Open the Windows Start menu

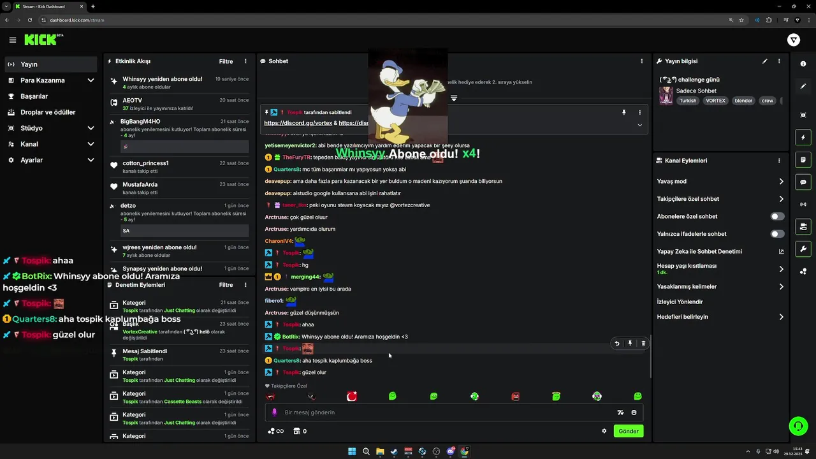(352, 452)
